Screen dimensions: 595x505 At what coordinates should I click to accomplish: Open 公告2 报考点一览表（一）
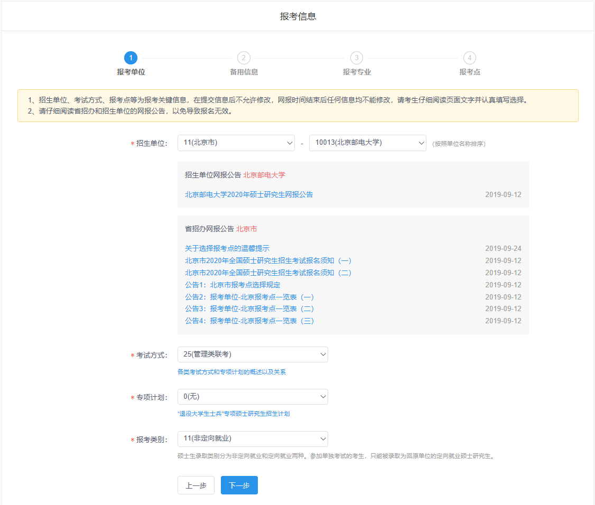tap(249, 297)
